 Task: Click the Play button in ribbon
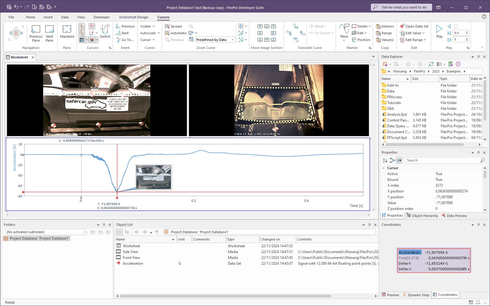(439, 32)
